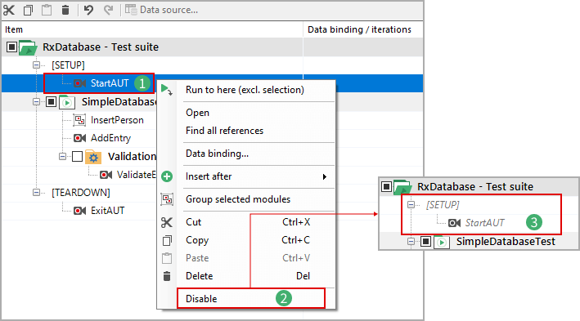Select the AddEntry recording module
The height and width of the screenshot is (321, 580).
pyautogui.click(x=110, y=138)
